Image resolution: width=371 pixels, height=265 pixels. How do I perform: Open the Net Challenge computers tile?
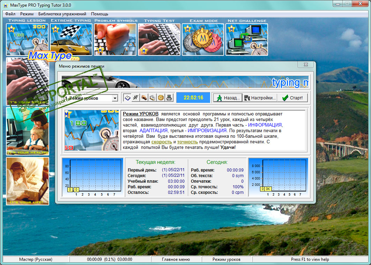coord(247,39)
